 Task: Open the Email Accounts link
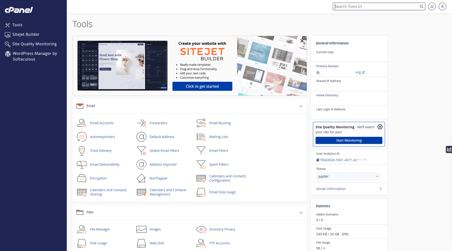102,123
